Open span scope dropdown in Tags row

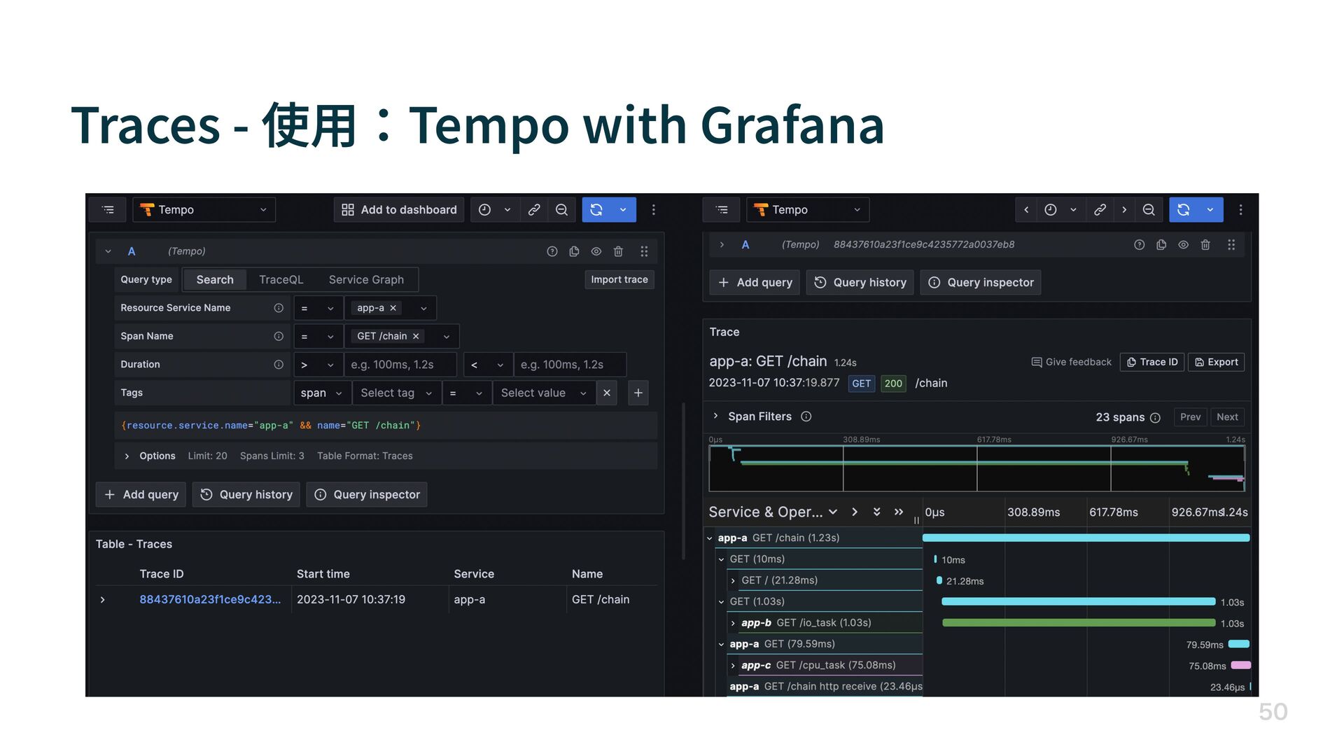[x=321, y=393]
